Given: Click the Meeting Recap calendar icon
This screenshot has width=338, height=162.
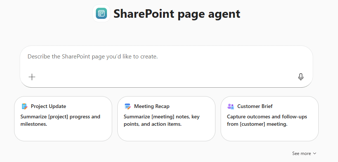Looking at the screenshot, I should [x=128, y=106].
